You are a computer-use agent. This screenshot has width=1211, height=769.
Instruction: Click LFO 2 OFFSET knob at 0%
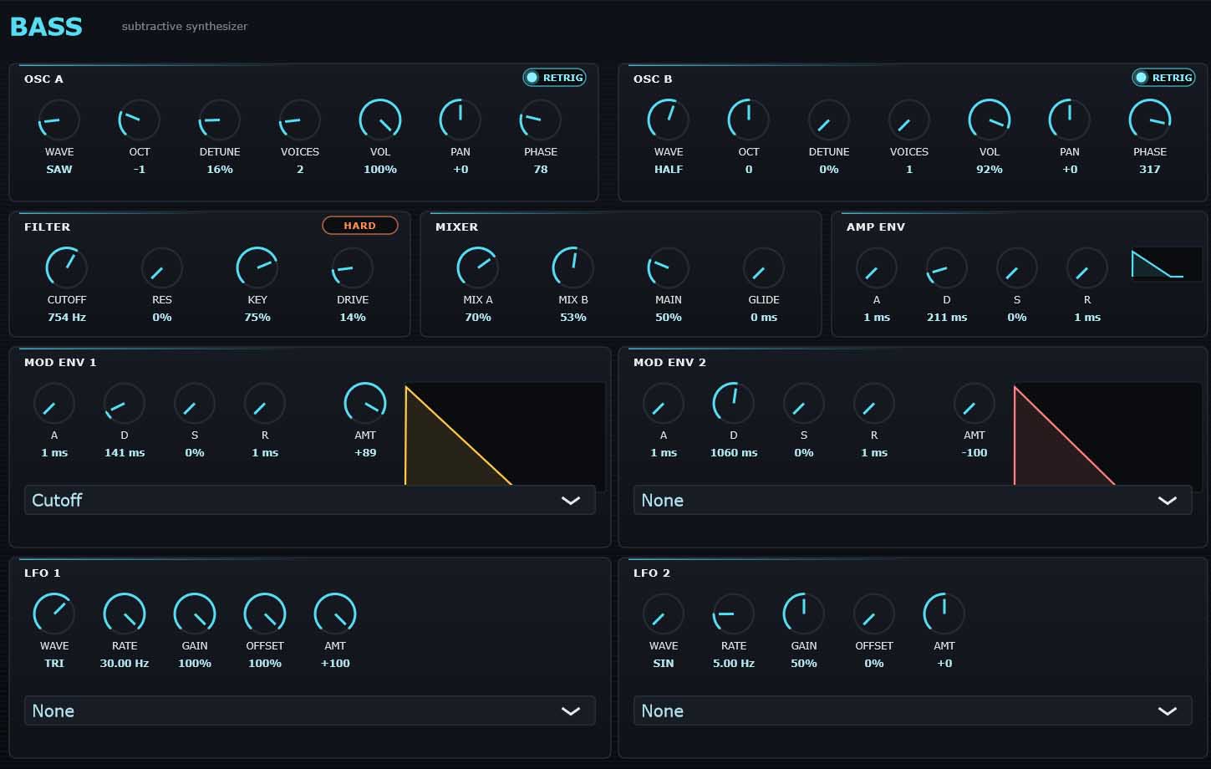click(x=874, y=614)
